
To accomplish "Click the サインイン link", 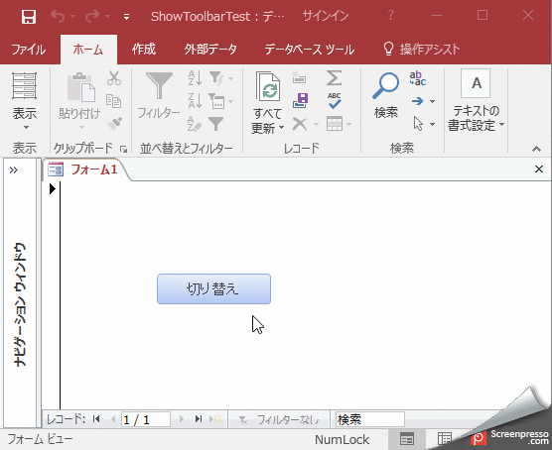I will pyautogui.click(x=326, y=16).
